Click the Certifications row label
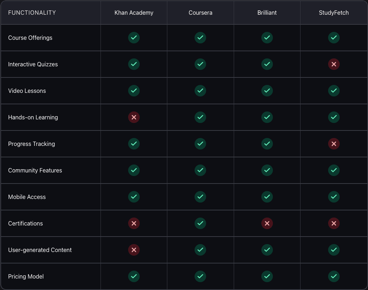The height and width of the screenshot is (290, 368). [25, 223]
